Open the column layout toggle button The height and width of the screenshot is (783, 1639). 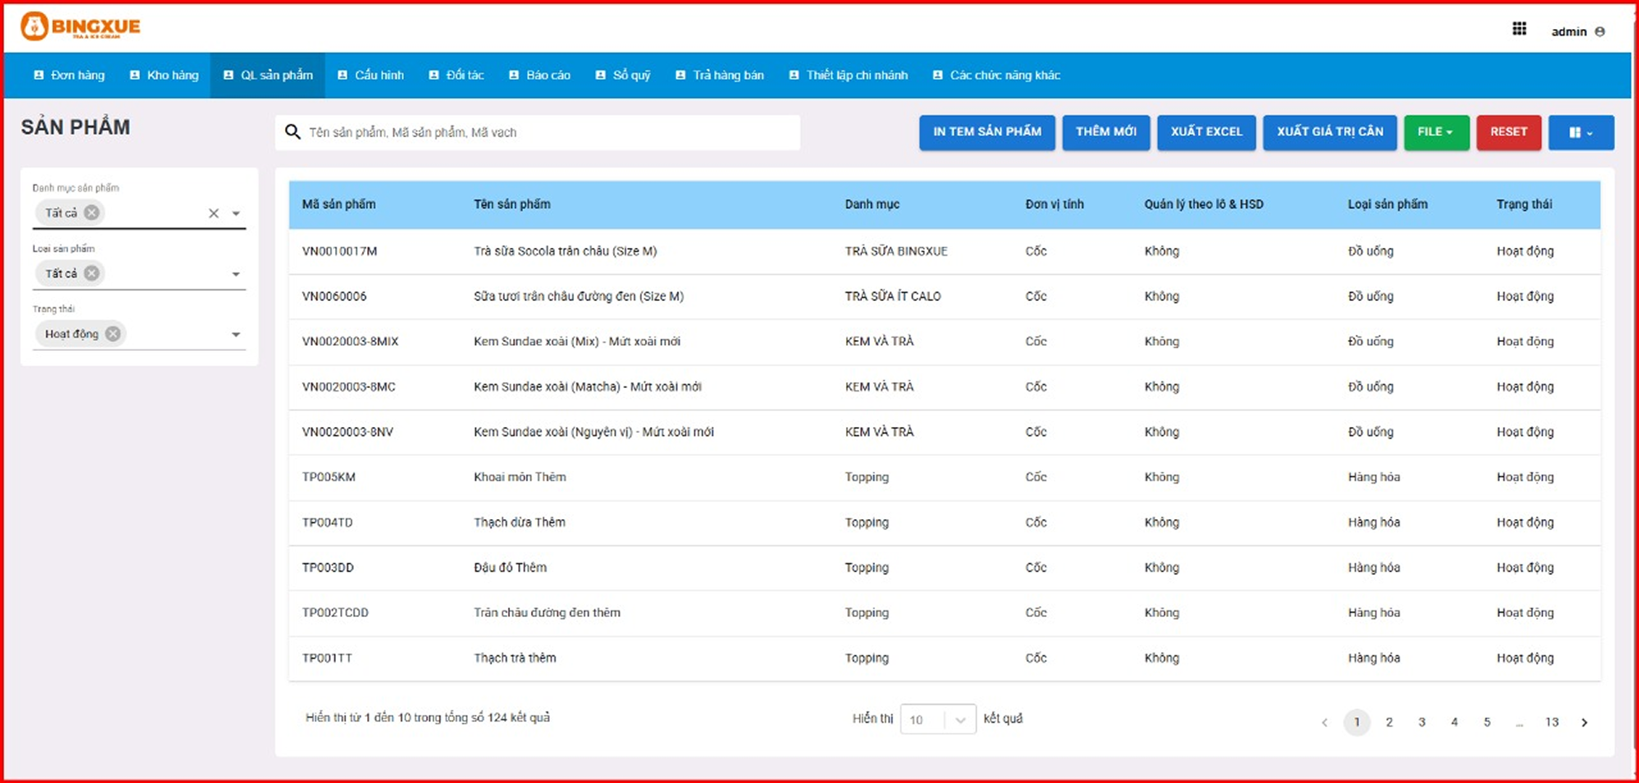[1580, 133]
